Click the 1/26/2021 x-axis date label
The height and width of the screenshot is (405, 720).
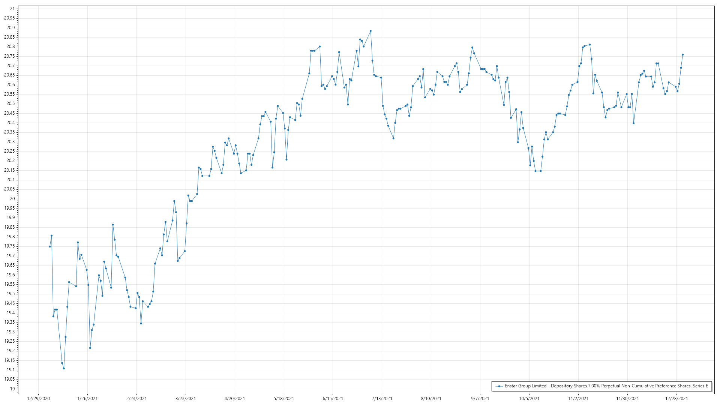[87, 398]
